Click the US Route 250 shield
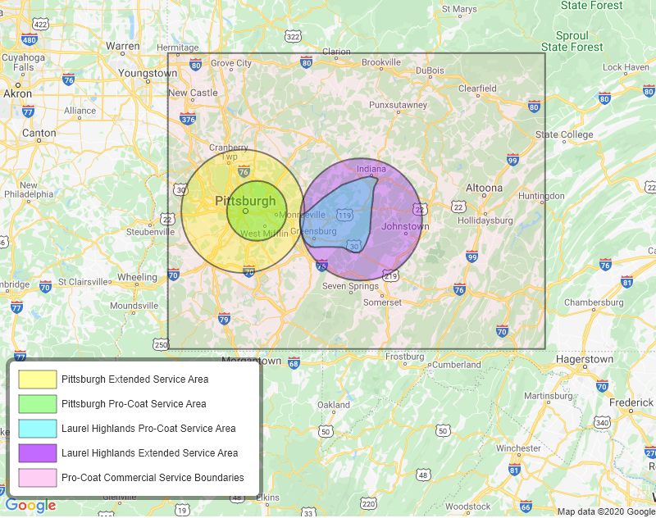The width and height of the screenshot is (656, 518). tap(161, 345)
